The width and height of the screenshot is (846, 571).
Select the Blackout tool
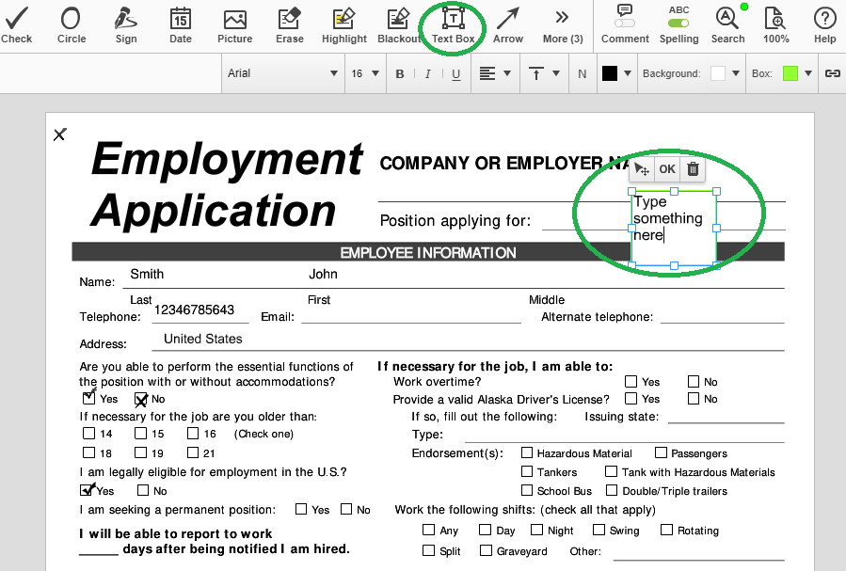[x=399, y=25]
